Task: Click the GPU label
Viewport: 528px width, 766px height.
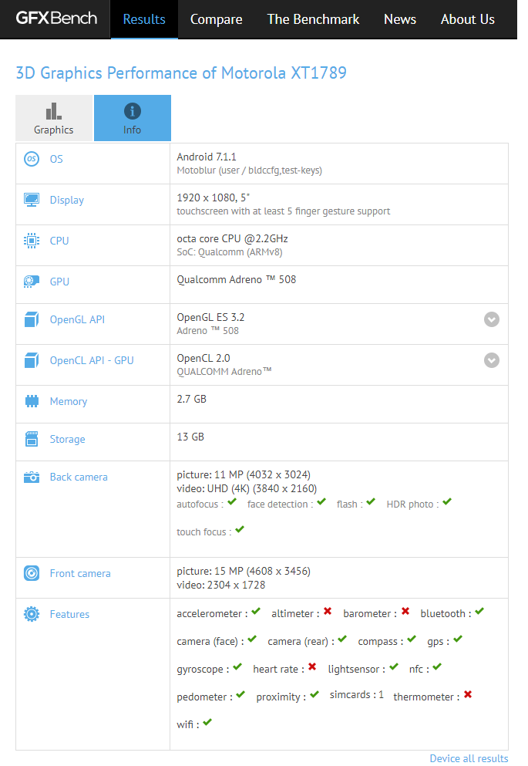Action: tap(59, 282)
